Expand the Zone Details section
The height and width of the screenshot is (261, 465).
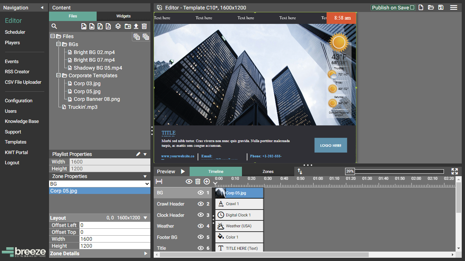146,253
